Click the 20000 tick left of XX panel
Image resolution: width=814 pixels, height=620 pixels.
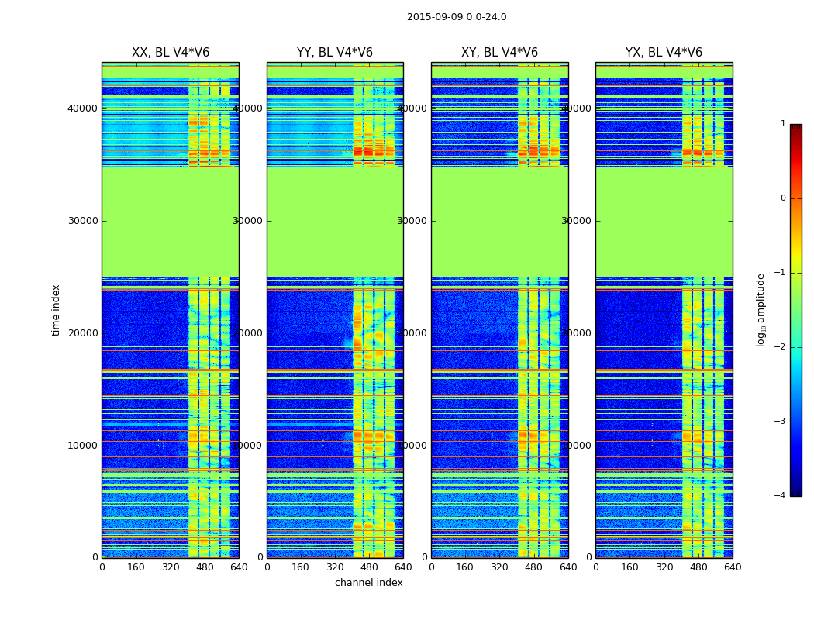(x=82, y=333)
